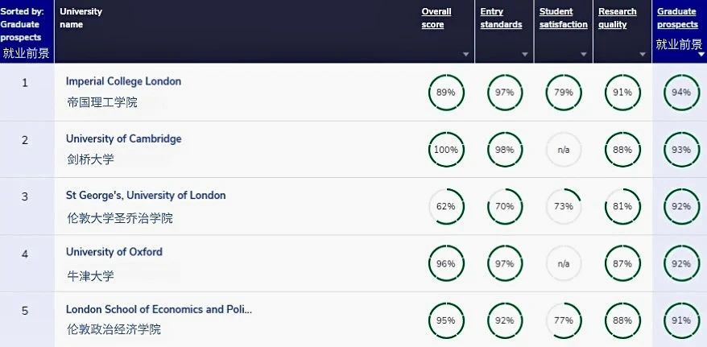This screenshot has height=347, width=707.
Task: Open the London School of Economics link
Action: pyautogui.click(x=159, y=310)
